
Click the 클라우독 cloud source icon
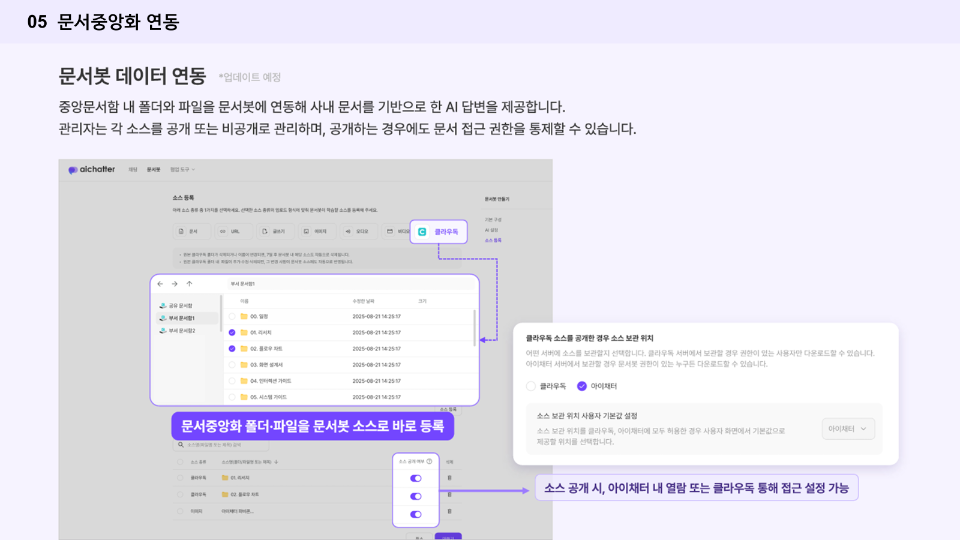[422, 232]
